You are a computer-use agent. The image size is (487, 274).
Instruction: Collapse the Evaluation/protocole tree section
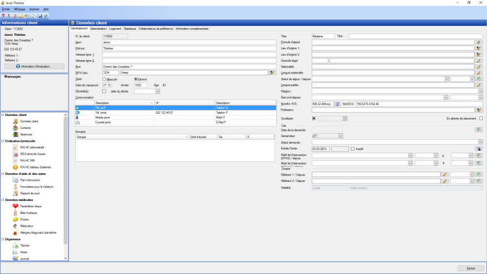pyautogui.click(x=2, y=140)
